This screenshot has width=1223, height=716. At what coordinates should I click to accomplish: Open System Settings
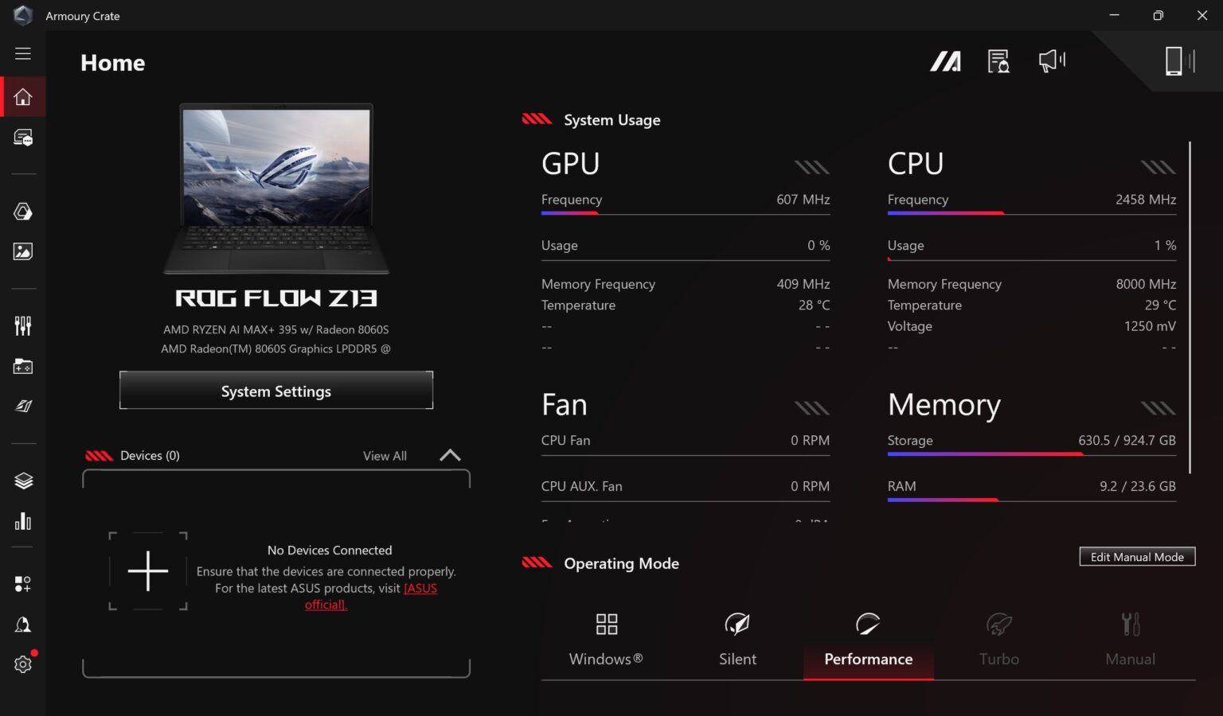click(x=275, y=391)
